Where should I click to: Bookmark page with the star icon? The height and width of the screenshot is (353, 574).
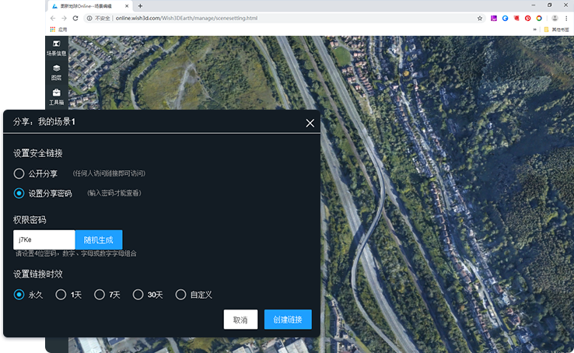480,18
